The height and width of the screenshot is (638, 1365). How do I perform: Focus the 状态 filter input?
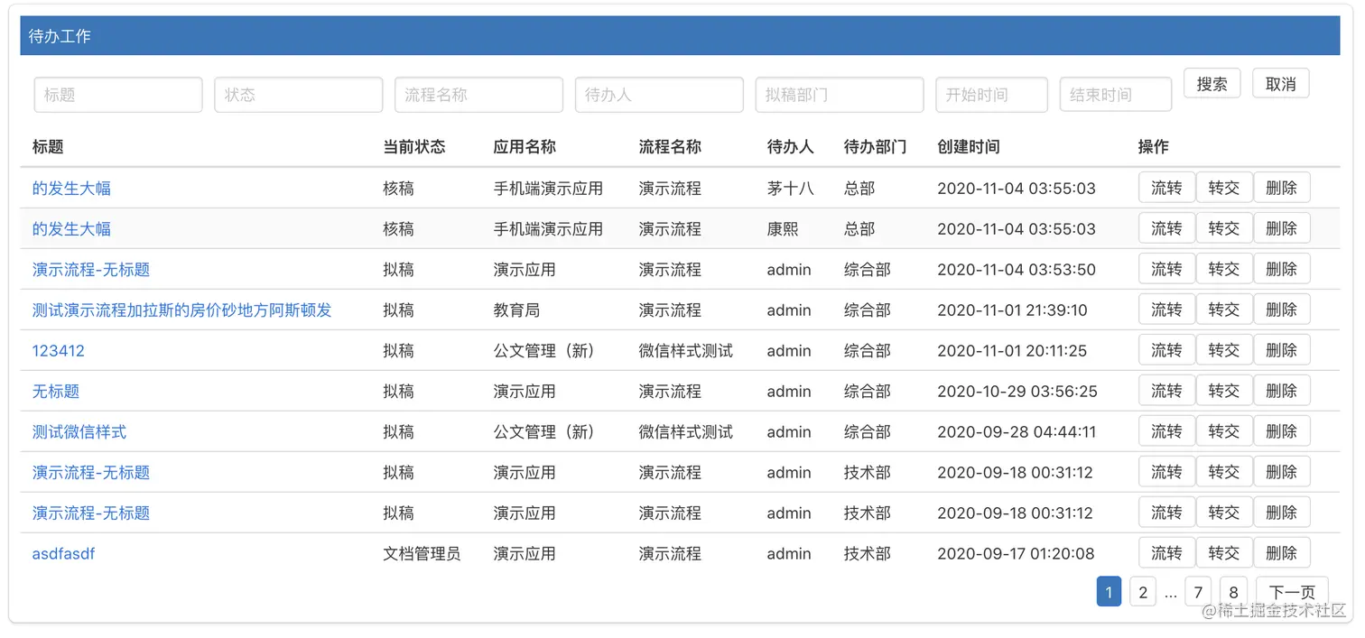[x=299, y=95]
